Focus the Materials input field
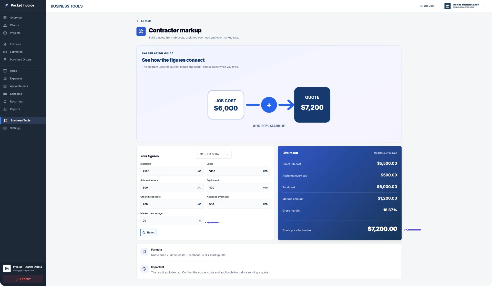 pyautogui.click(x=172, y=171)
